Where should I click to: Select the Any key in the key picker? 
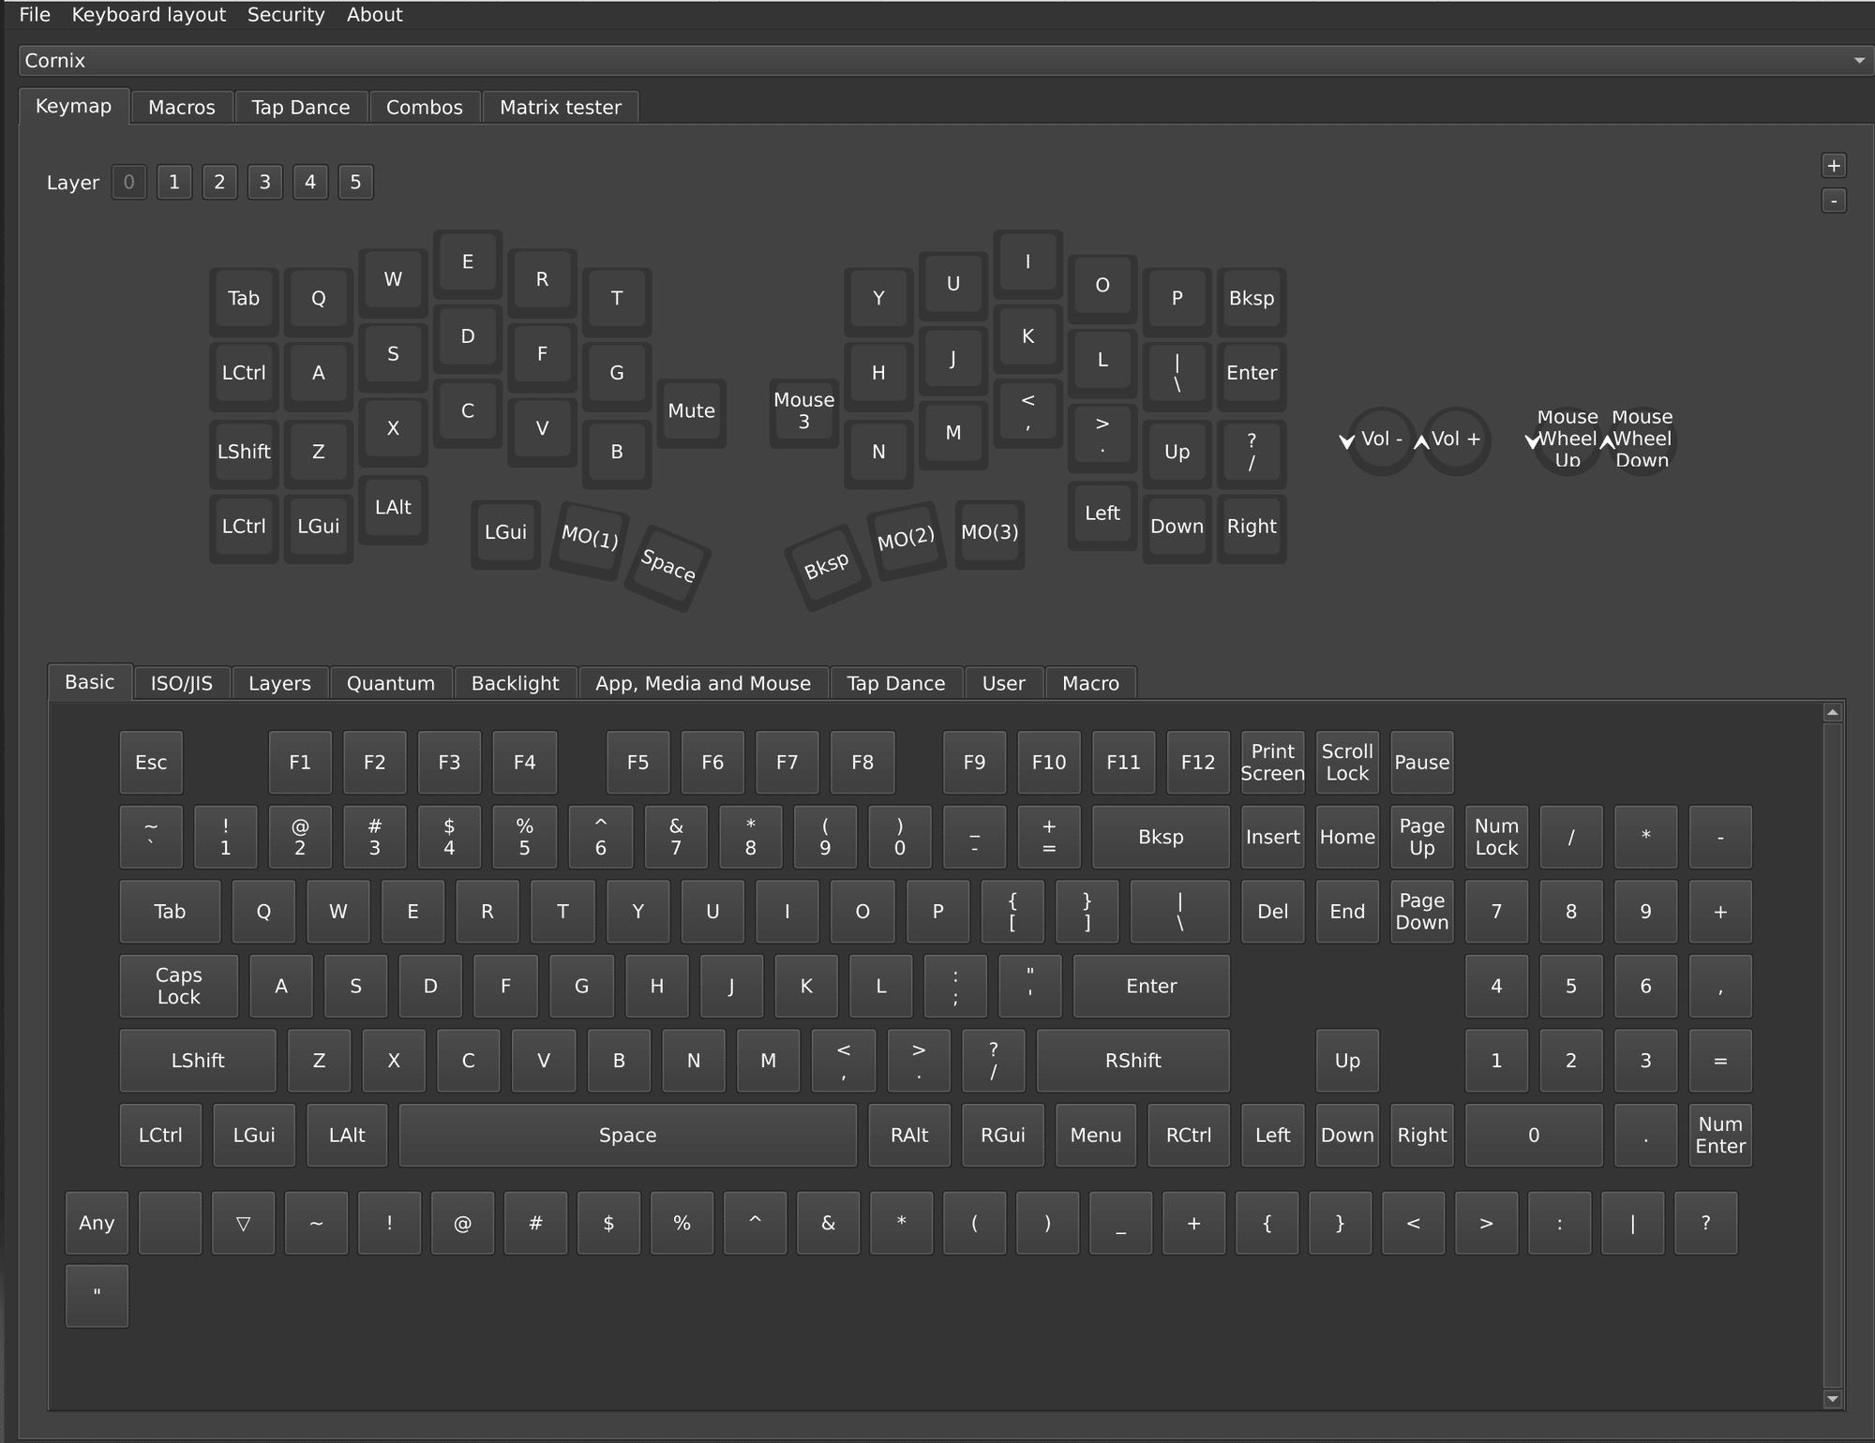pyautogui.click(x=97, y=1223)
